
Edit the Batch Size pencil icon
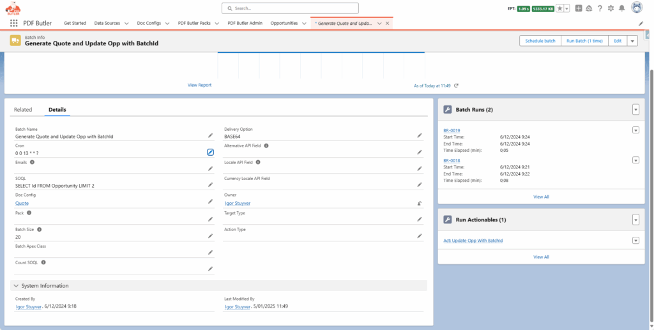pyautogui.click(x=210, y=236)
